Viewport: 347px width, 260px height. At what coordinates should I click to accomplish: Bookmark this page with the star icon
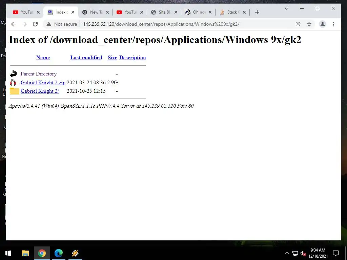click(x=309, y=24)
